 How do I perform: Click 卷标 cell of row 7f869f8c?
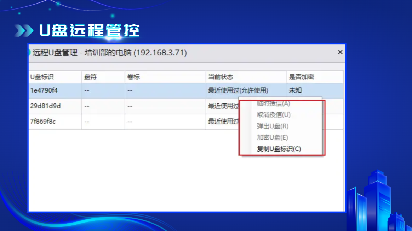tap(165, 122)
